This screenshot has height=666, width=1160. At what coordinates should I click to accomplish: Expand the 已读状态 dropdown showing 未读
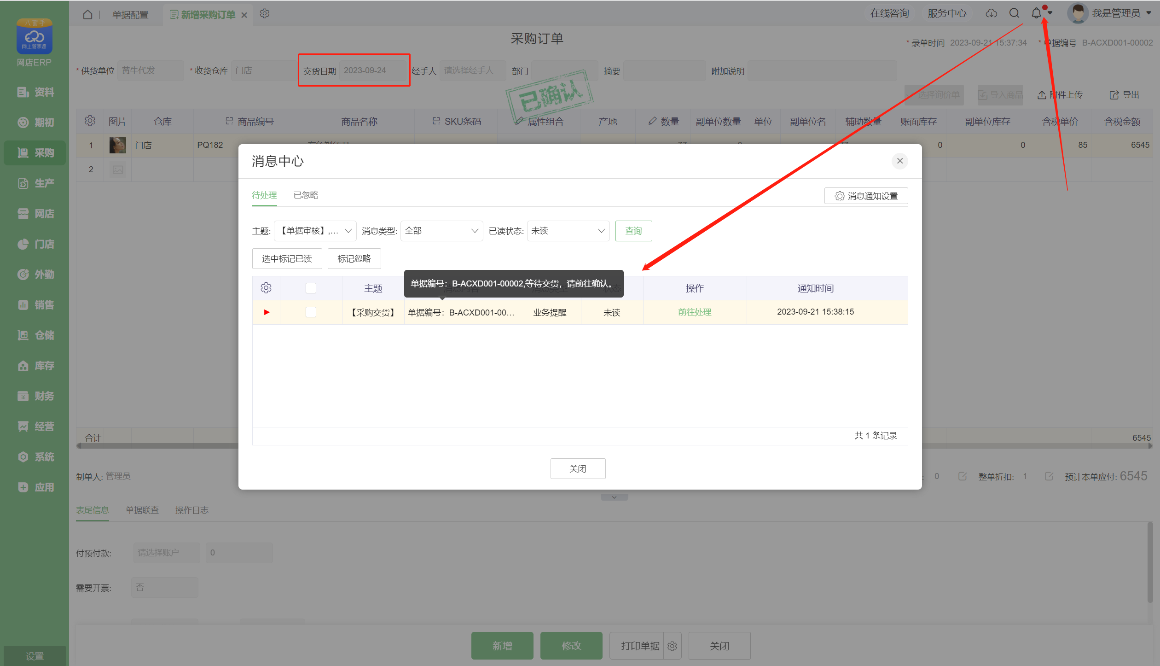[568, 231]
